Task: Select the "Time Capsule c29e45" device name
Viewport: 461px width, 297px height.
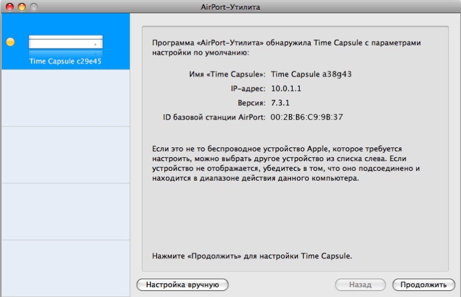Action: [x=66, y=61]
